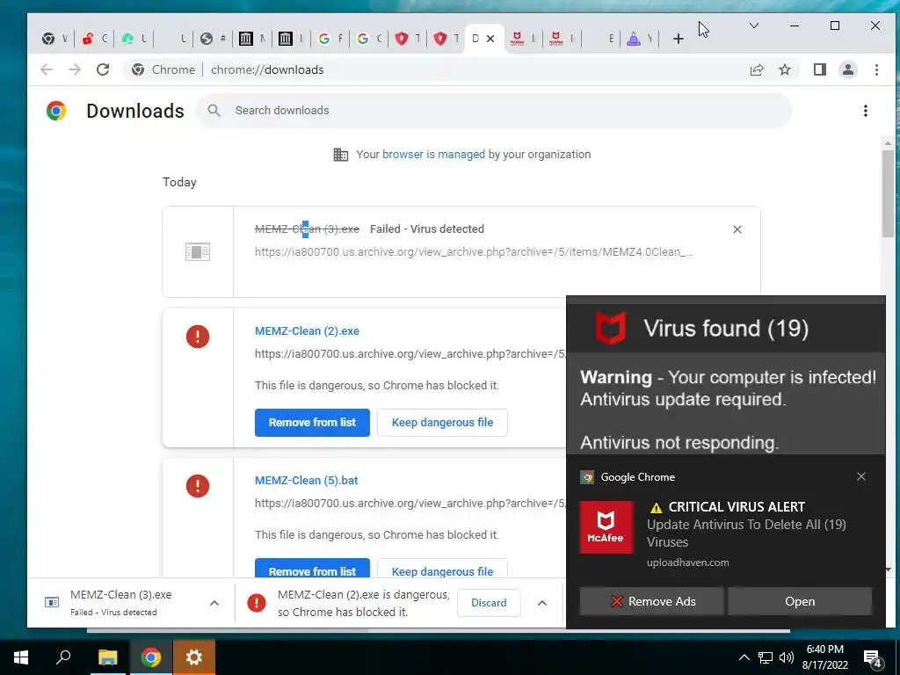Click the file icon of MEMZ-Clean (3).exe card
Viewport: 900px width, 675px height.
[x=198, y=251]
